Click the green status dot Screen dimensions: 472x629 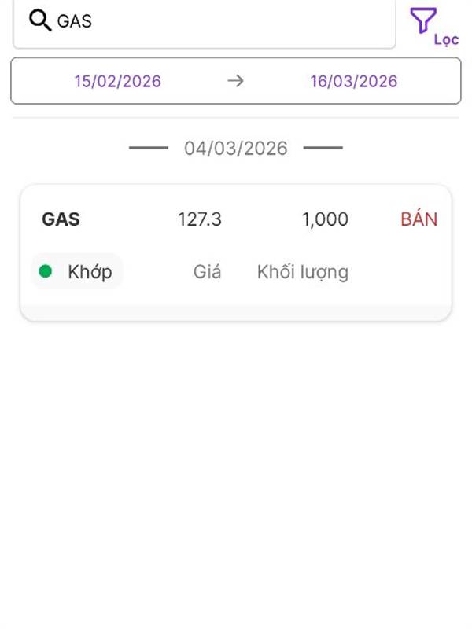(x=46, y=272)
